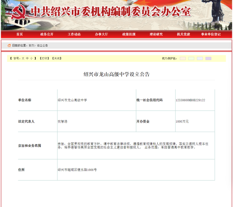Go to 政务公开 in the navigation bar
Viewport: 233px width, 207px height.
point(47,34)
